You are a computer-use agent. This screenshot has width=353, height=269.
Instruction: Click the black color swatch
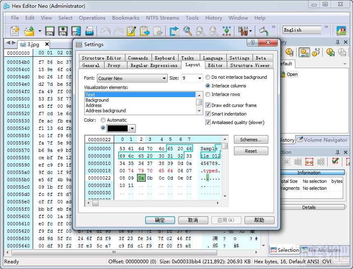point(117,128)
